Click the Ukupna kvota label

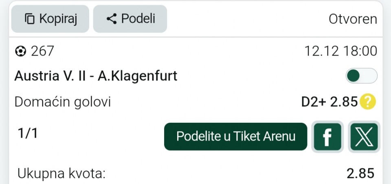[x=62, y=174]
